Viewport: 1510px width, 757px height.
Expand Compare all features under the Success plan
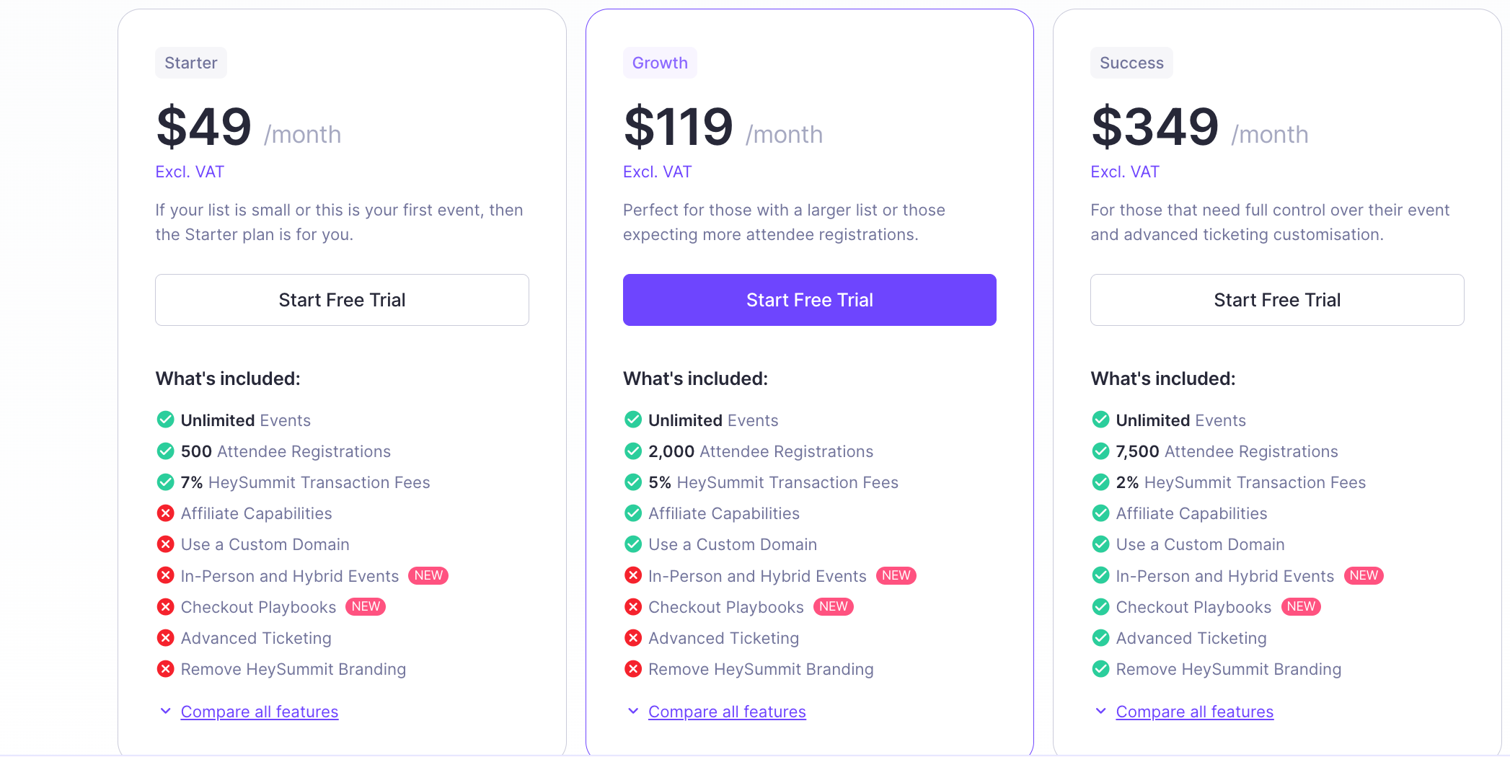pos(1194,712)
